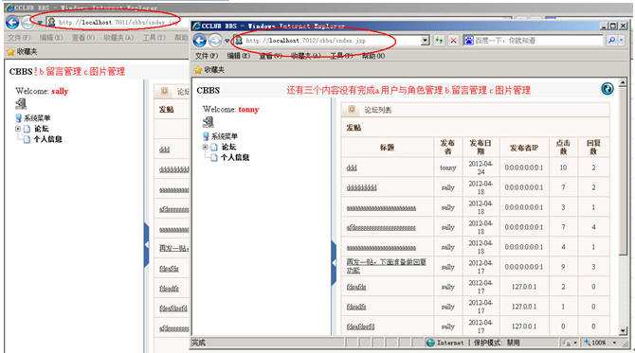
Task: Click the system menu icon in tonny's tree
Action: pos(206,136)
